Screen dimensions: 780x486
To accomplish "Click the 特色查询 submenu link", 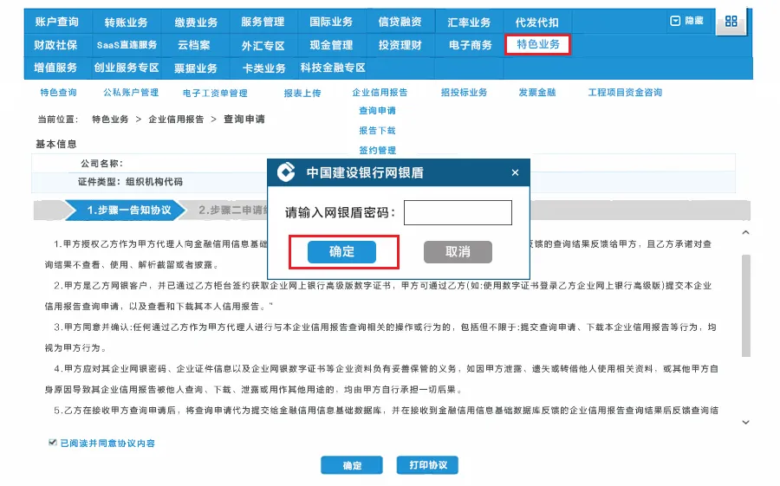I will tap(59, 93).
